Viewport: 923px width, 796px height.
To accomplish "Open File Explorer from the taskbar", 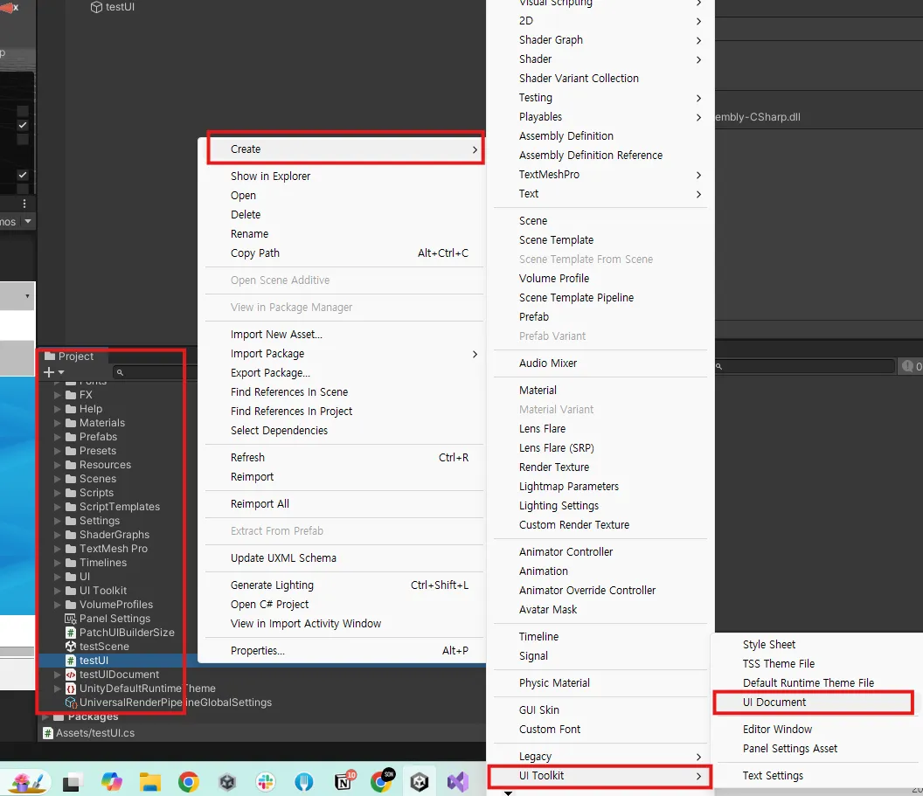I will click(150, 782).
